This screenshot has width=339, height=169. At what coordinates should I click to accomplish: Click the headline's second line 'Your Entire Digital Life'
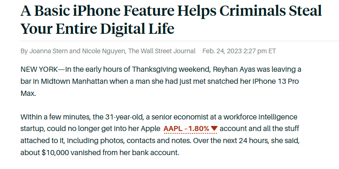(x=97, y=29)
